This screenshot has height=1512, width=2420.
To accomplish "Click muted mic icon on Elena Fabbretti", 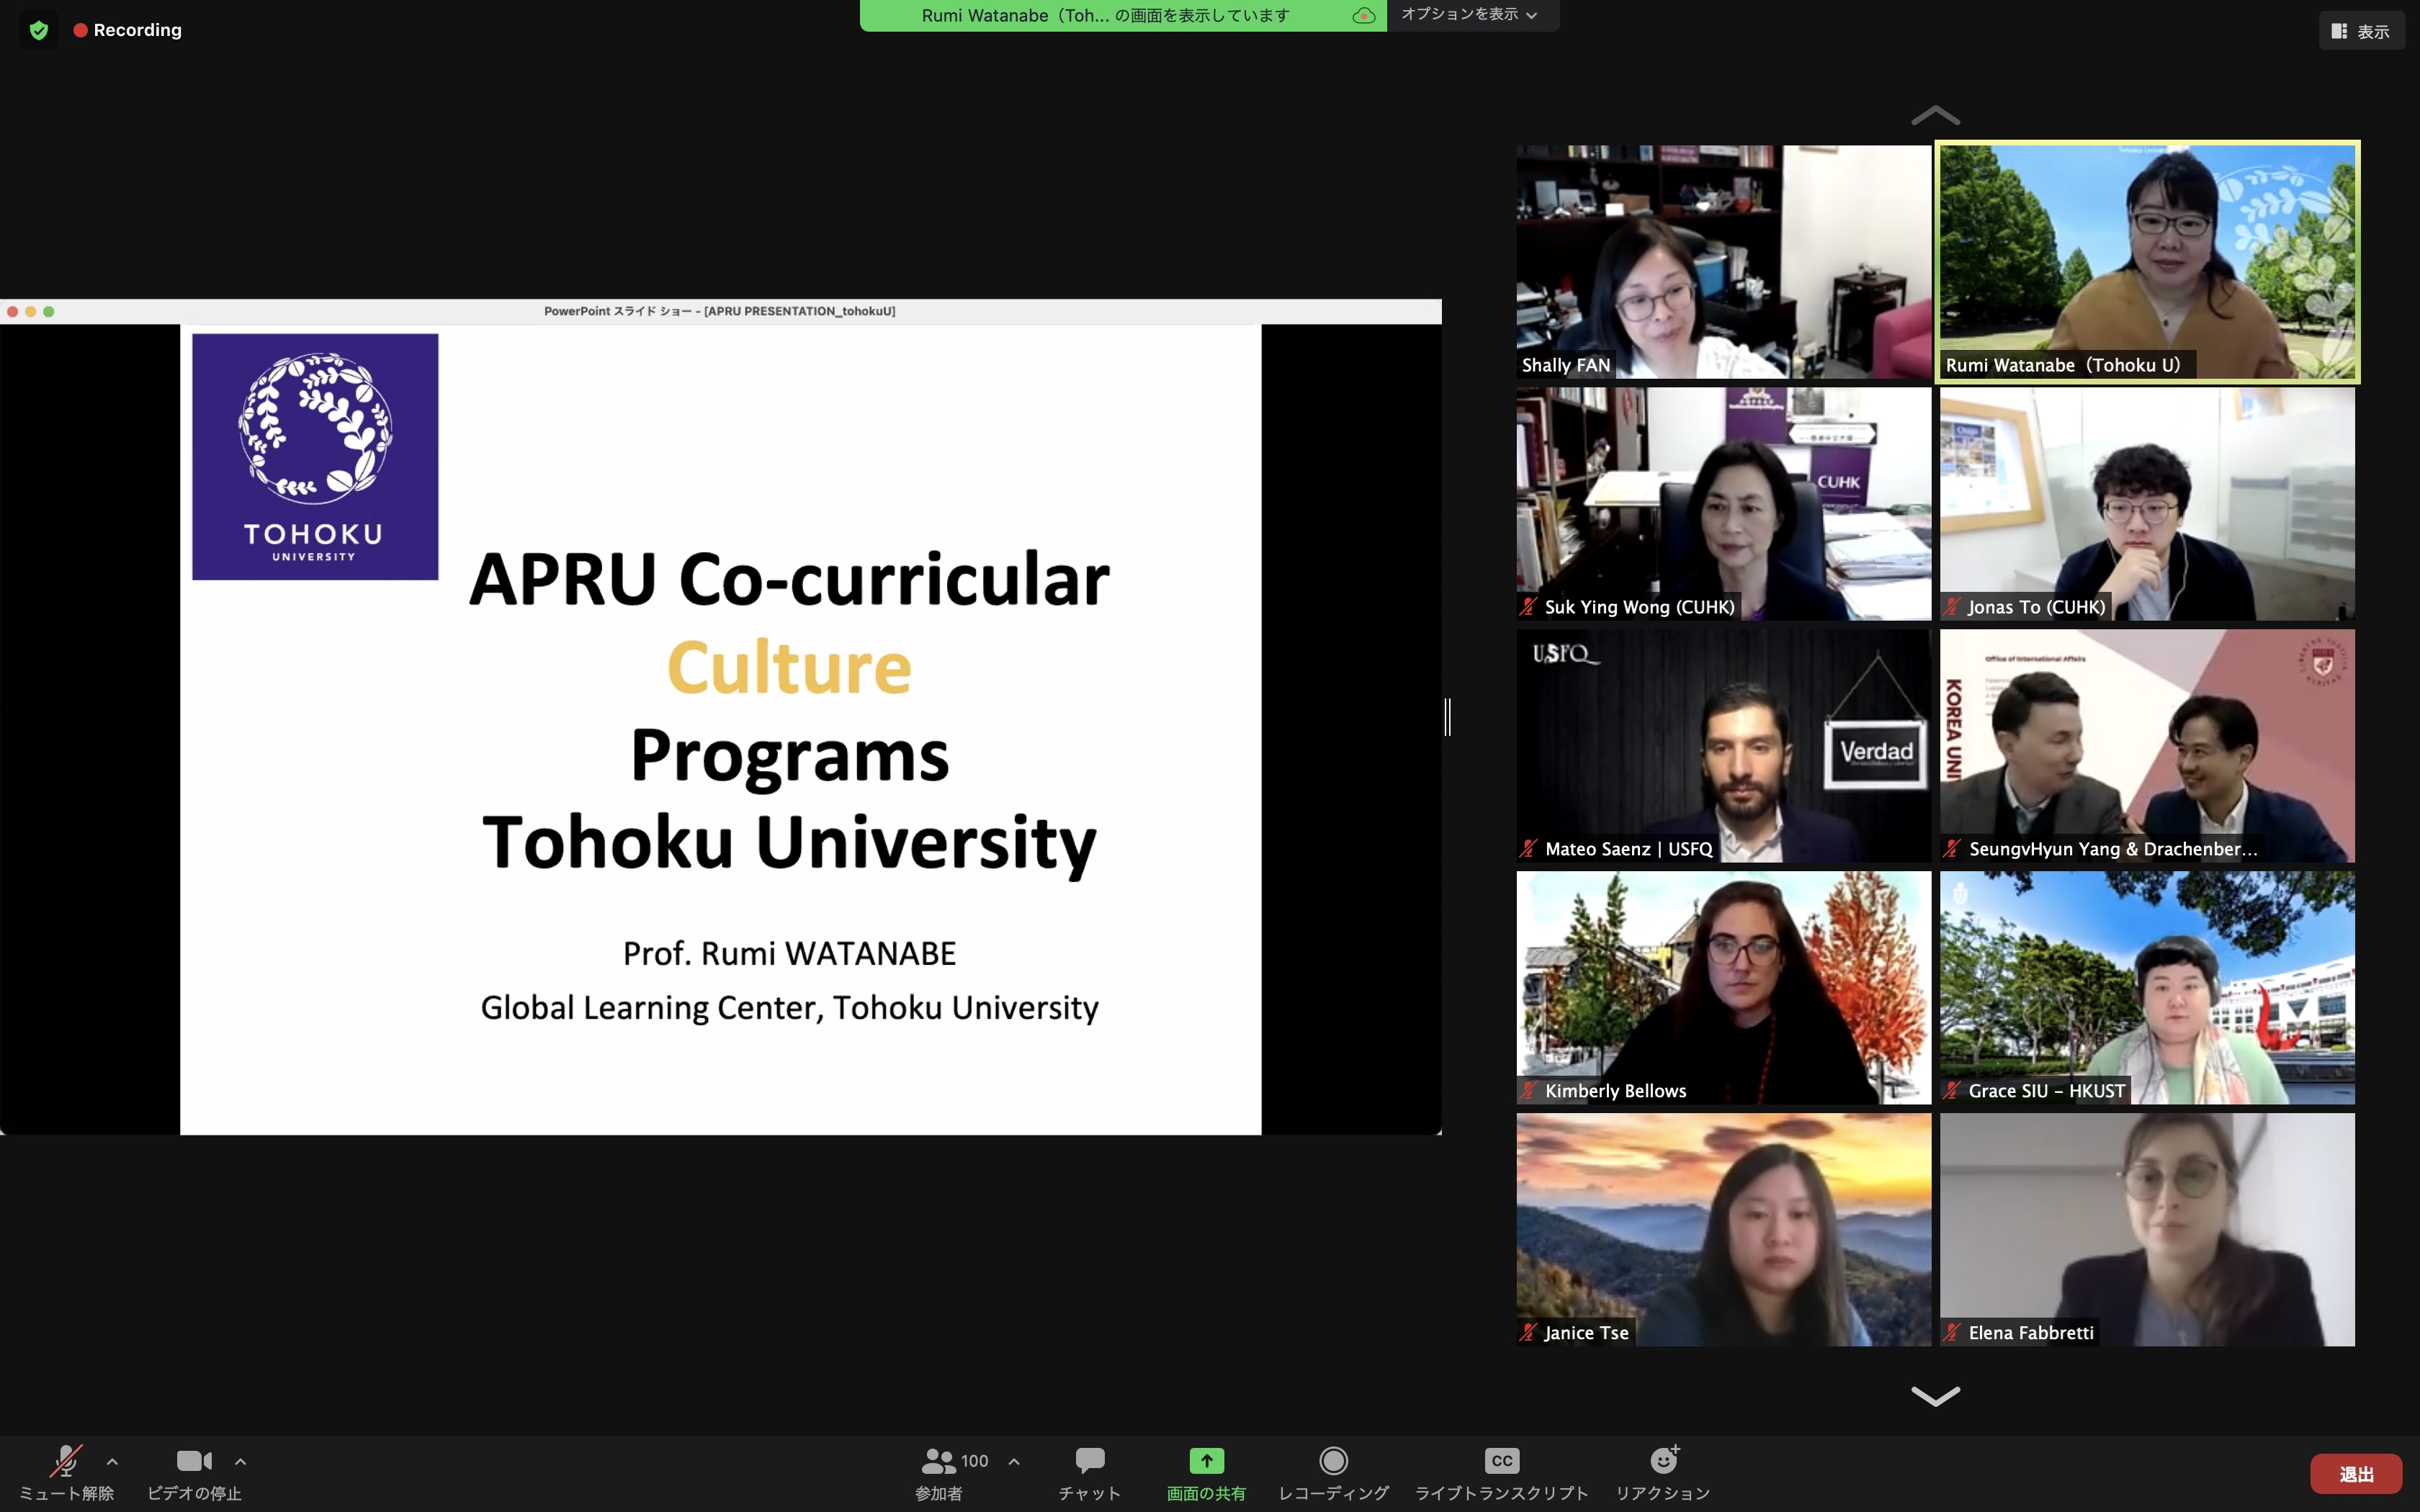I will tap(1951, 1333).
